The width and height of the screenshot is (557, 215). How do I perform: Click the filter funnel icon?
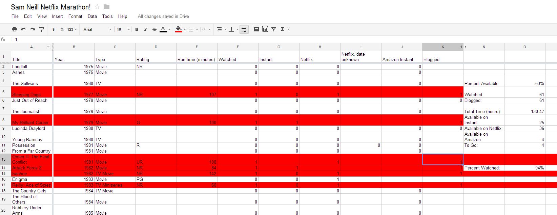tap(274, 29)
